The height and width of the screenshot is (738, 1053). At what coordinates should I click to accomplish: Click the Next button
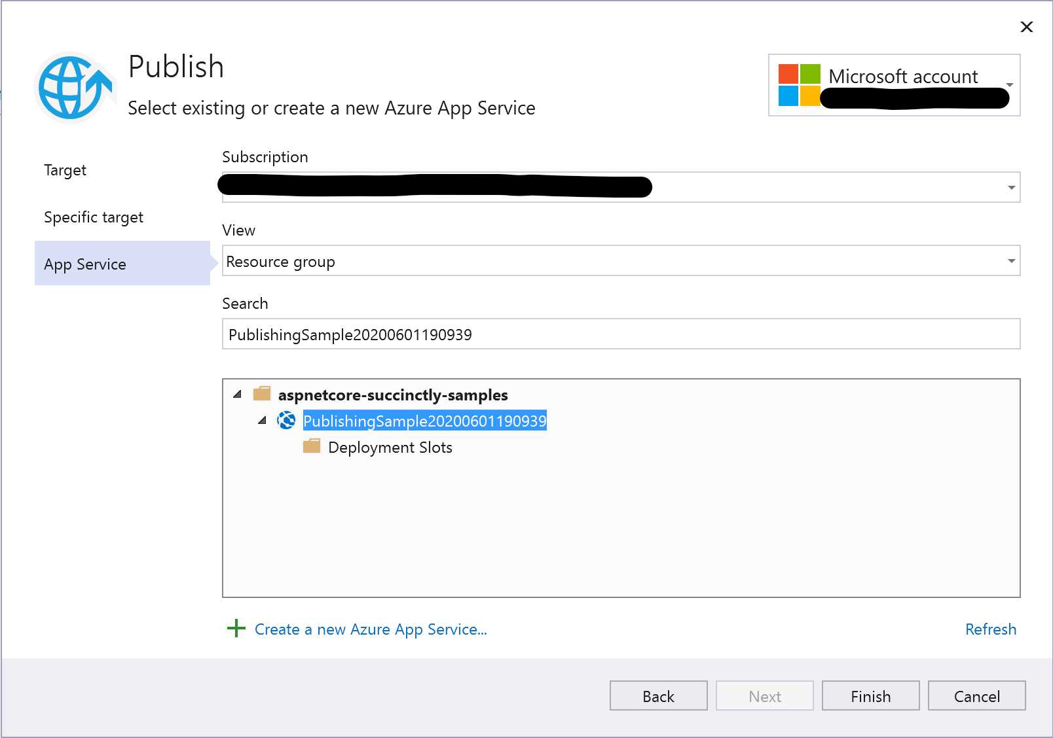coord(765,695)
